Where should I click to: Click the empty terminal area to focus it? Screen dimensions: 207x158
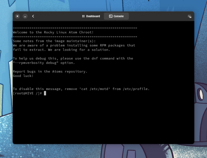(102, 120)
